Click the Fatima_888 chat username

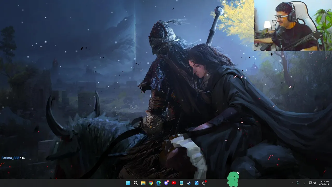[x=10, y=158]
